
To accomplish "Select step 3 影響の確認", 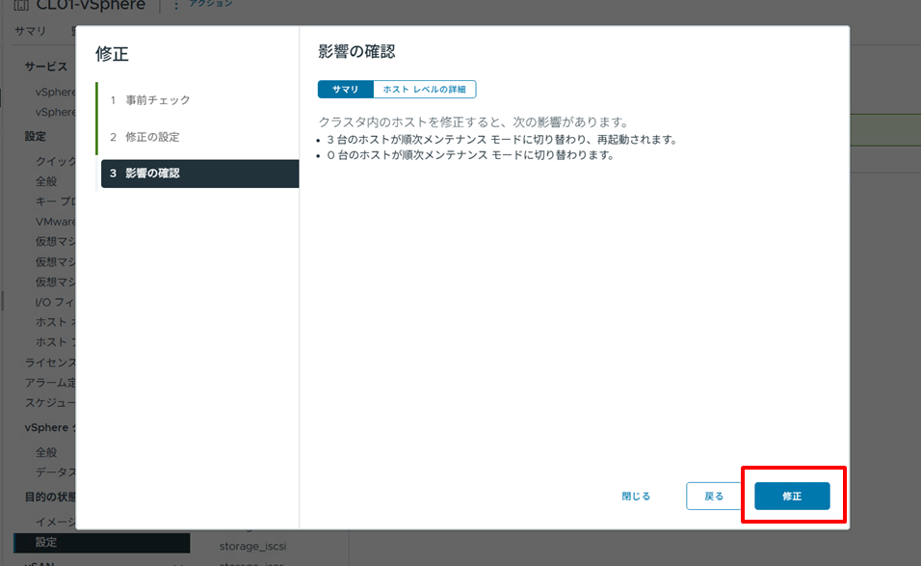I will [x=156, y=175].
